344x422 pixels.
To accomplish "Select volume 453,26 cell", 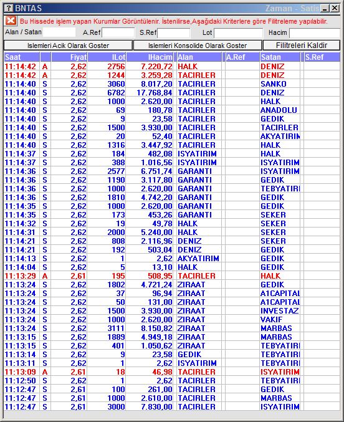I will (150, 215).
